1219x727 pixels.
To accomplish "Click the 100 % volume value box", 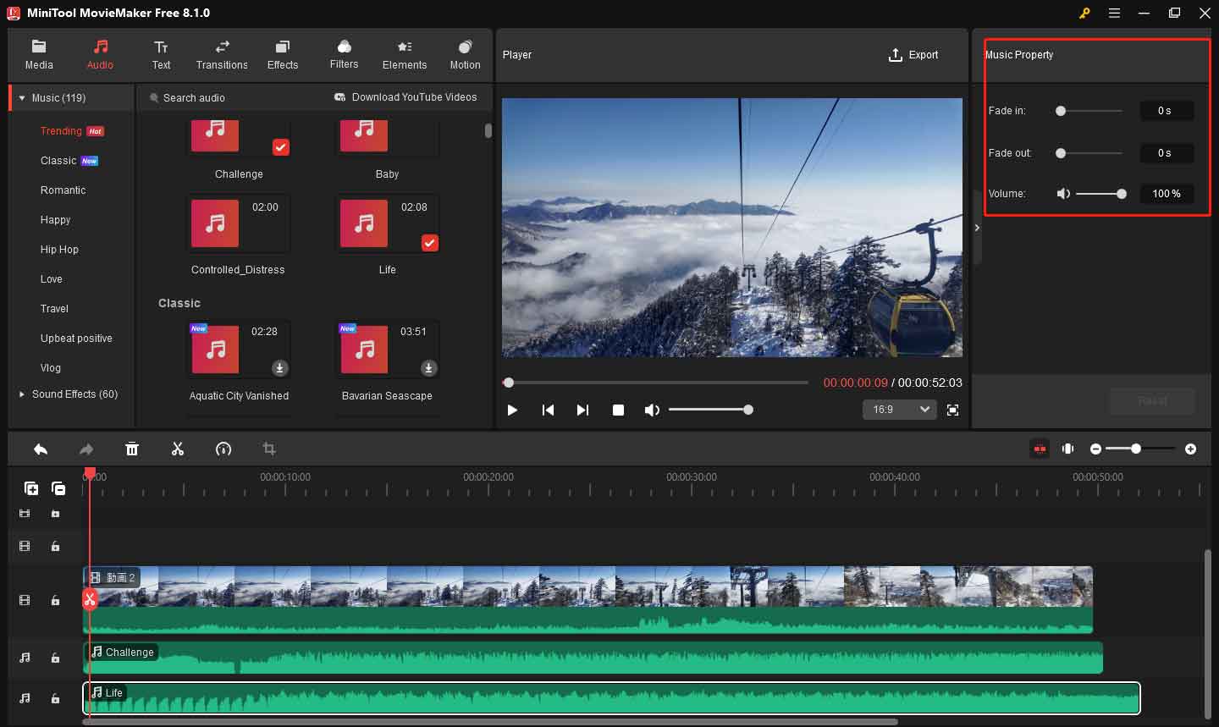I will click(1167, 194).
